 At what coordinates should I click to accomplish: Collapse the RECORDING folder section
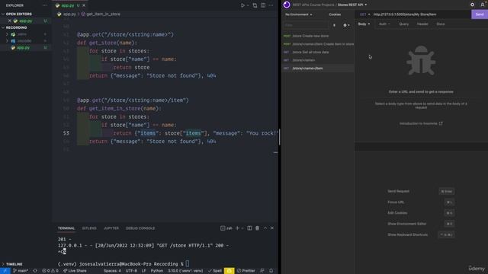[x=16, y=27]
